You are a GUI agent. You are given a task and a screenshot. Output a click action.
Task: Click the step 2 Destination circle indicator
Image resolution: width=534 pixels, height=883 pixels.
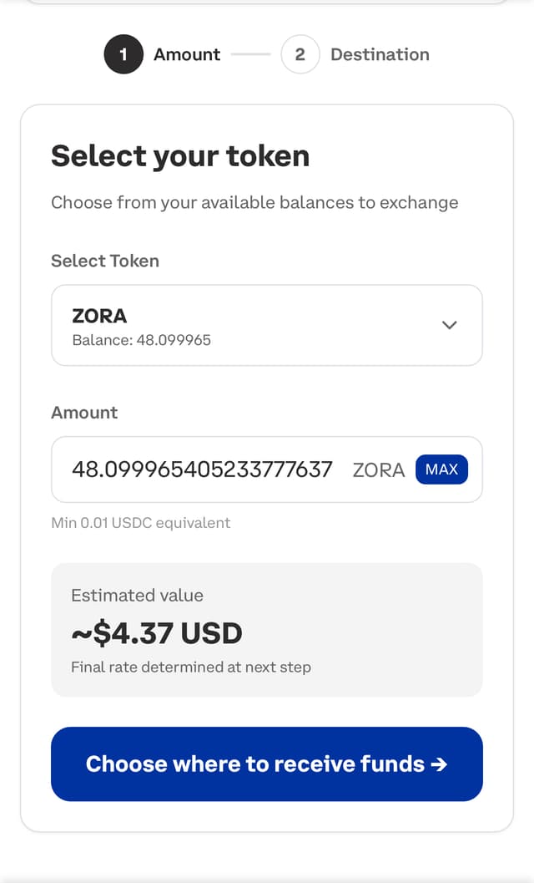300,54
